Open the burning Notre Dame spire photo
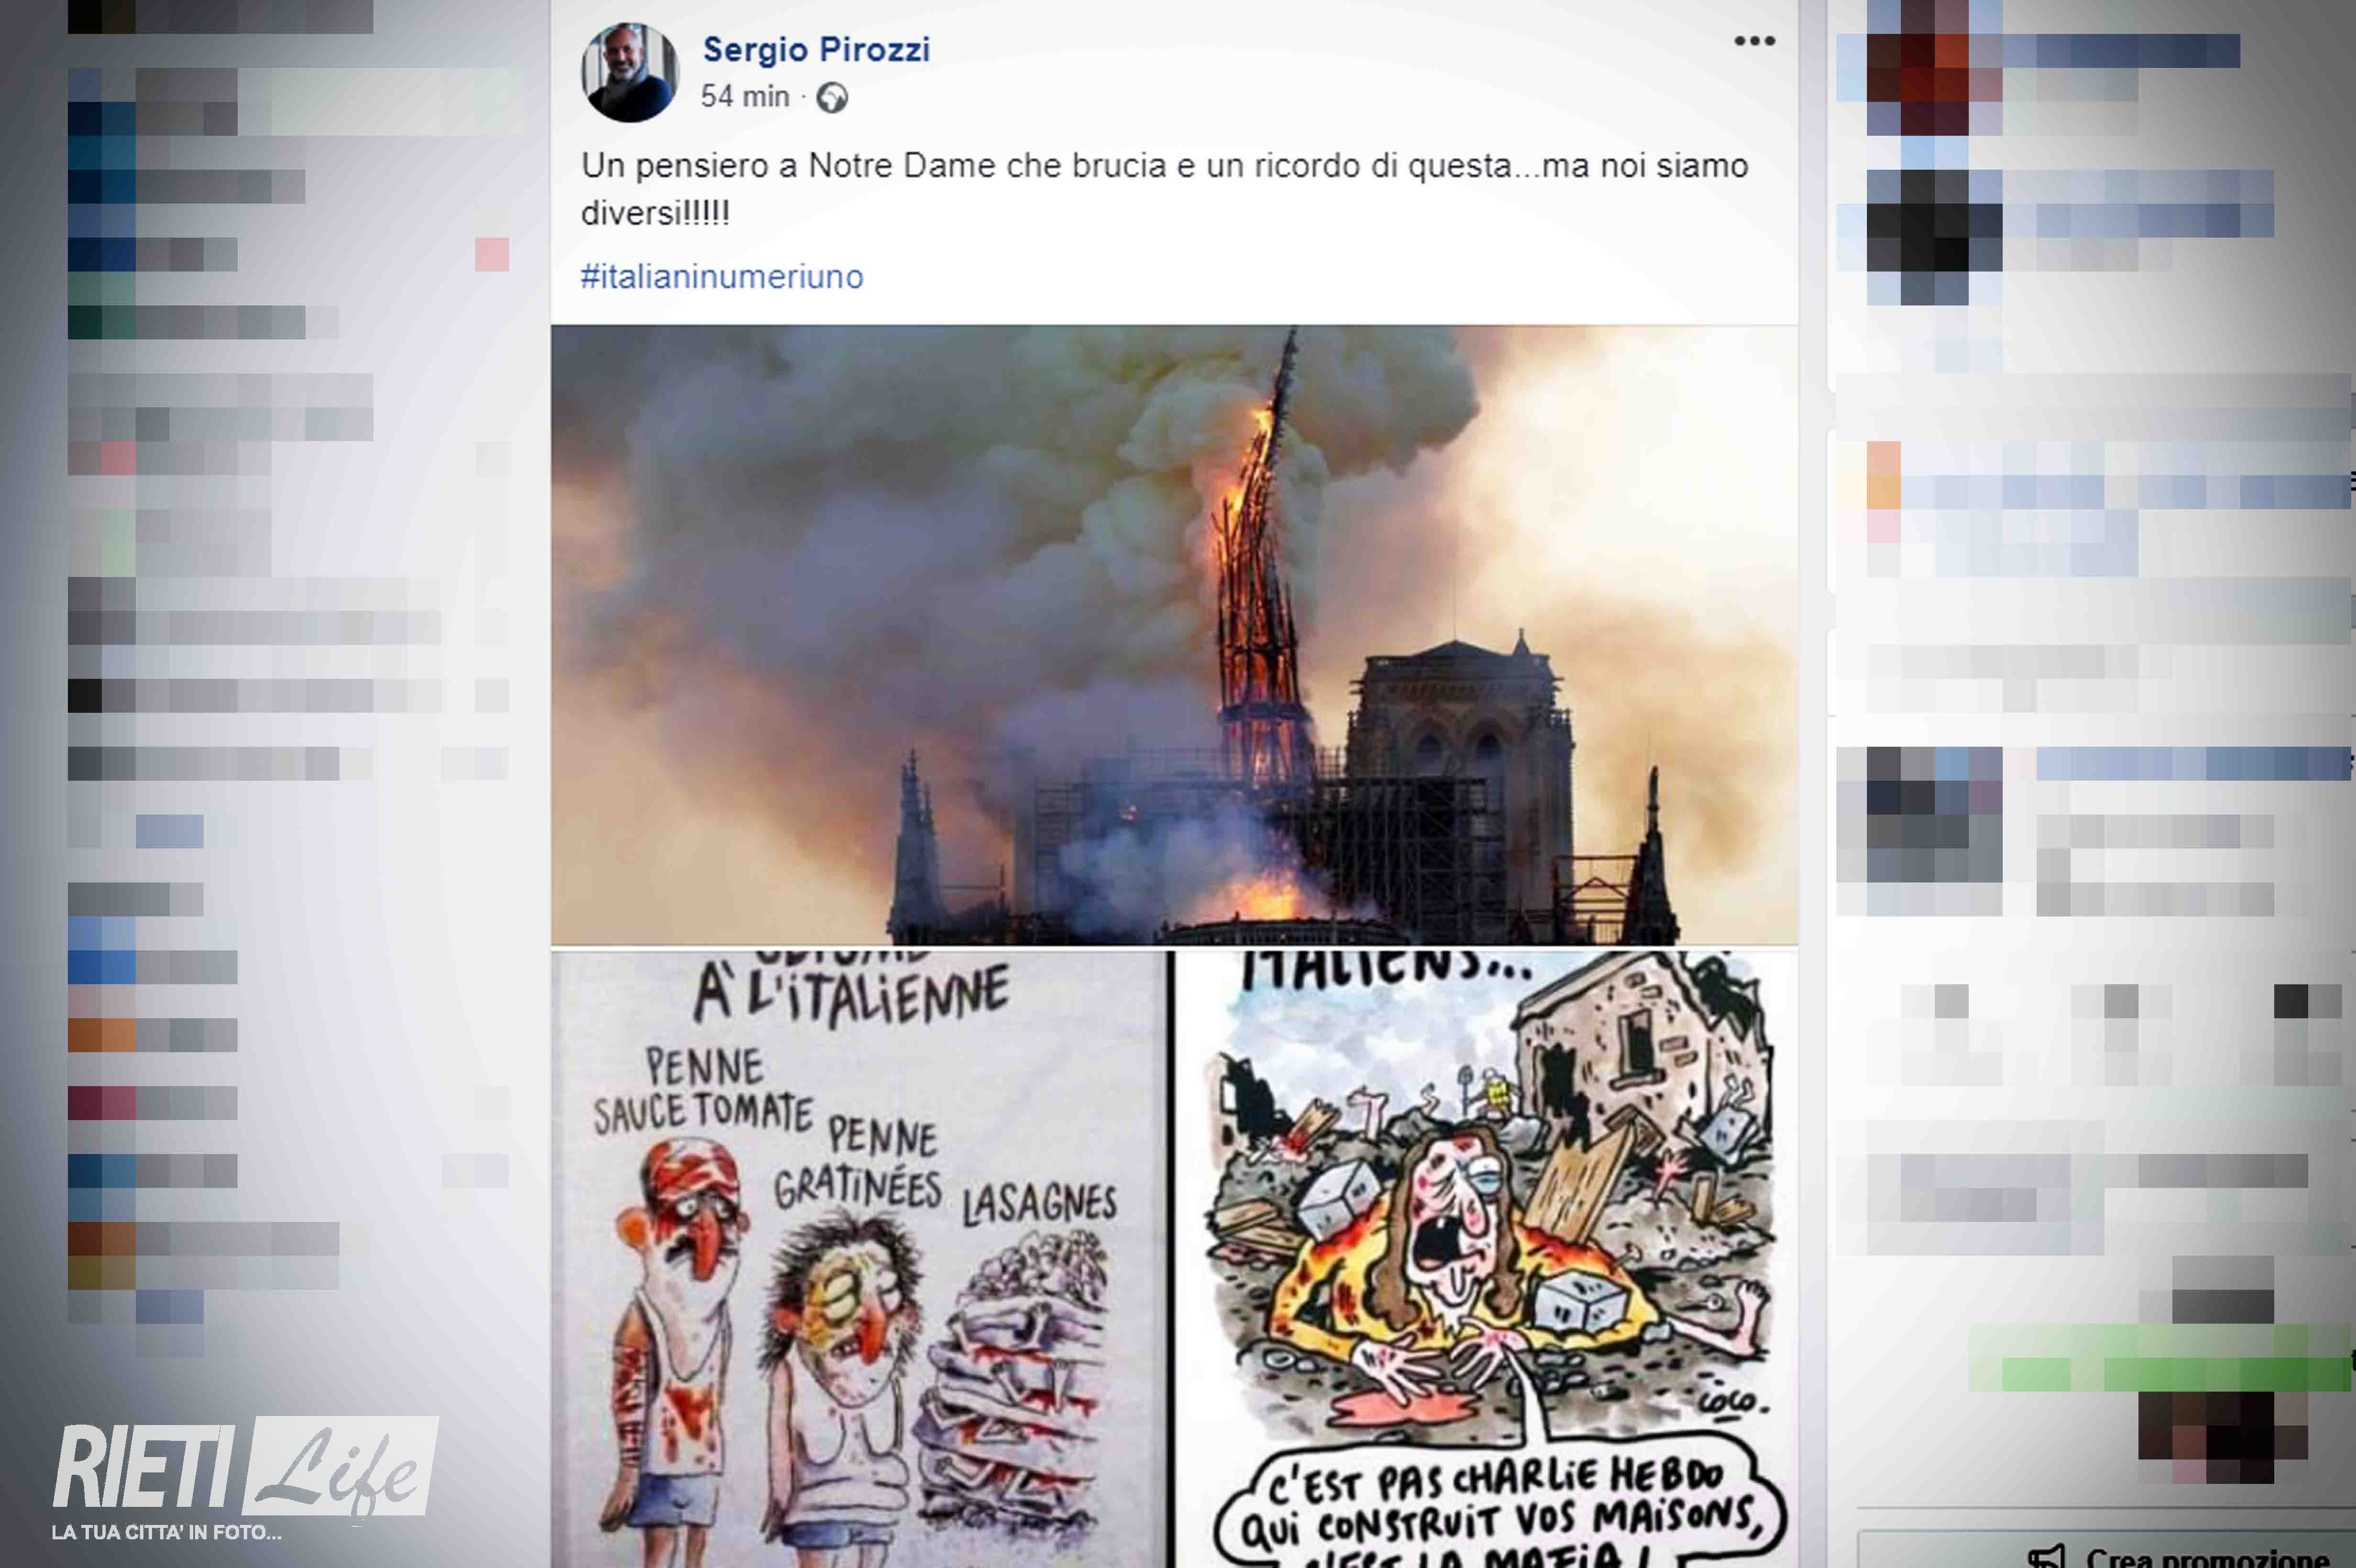Image resolution: width=2356 pixels, height=1568 pixels. [x=1174, y=634]
